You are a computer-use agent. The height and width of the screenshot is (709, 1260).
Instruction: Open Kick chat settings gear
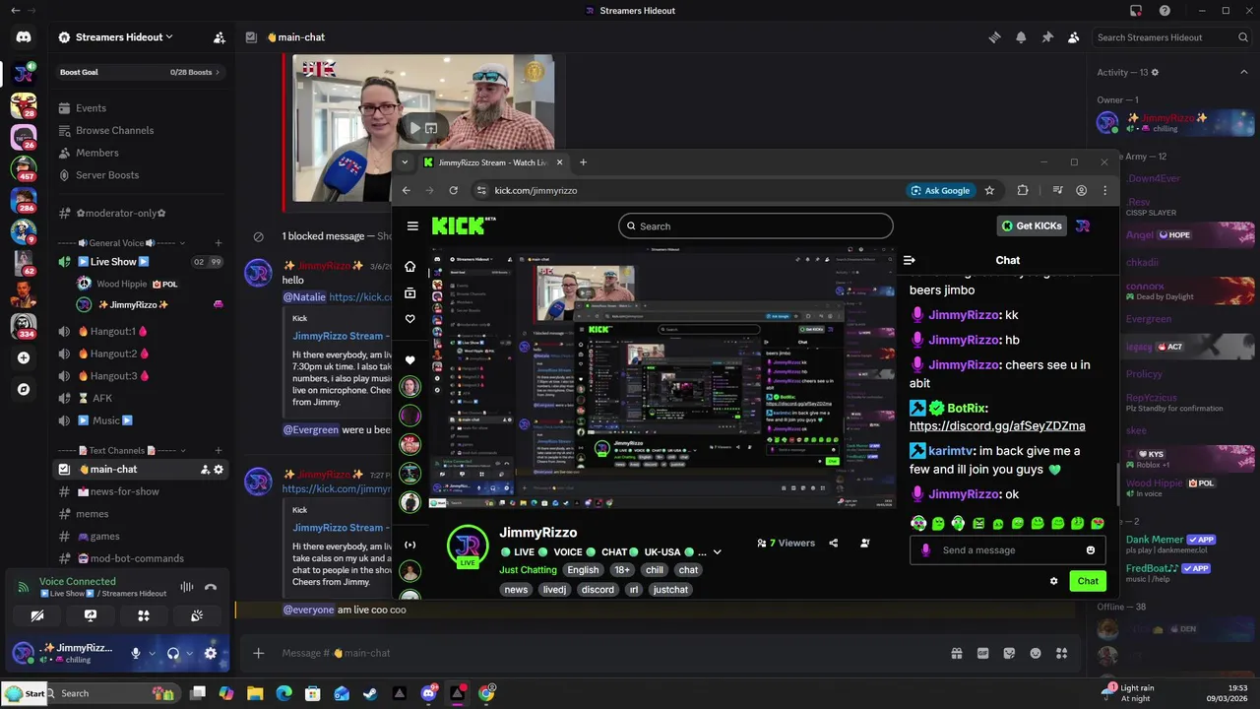click(1053, 581)
